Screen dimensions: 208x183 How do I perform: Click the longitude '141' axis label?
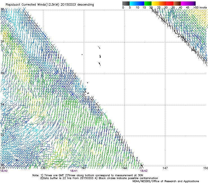pyautogui.click(x=83, y=168)
